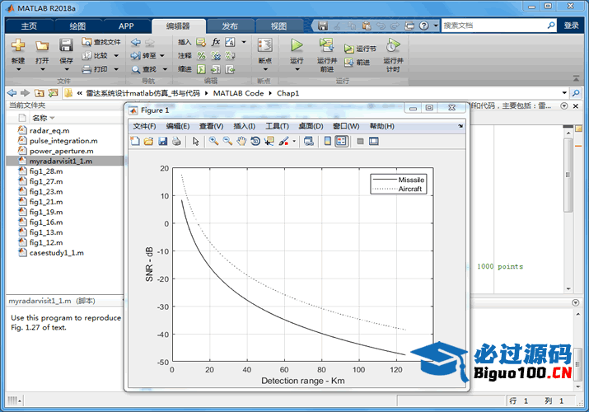Toggle the Brush data tool in Figure 1

pos(284,141)
